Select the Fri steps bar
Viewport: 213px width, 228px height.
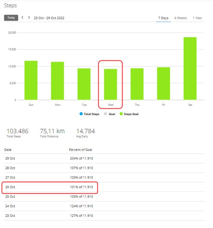coord(163,83)
